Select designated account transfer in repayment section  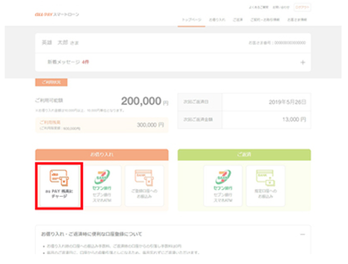pos(266,186)
